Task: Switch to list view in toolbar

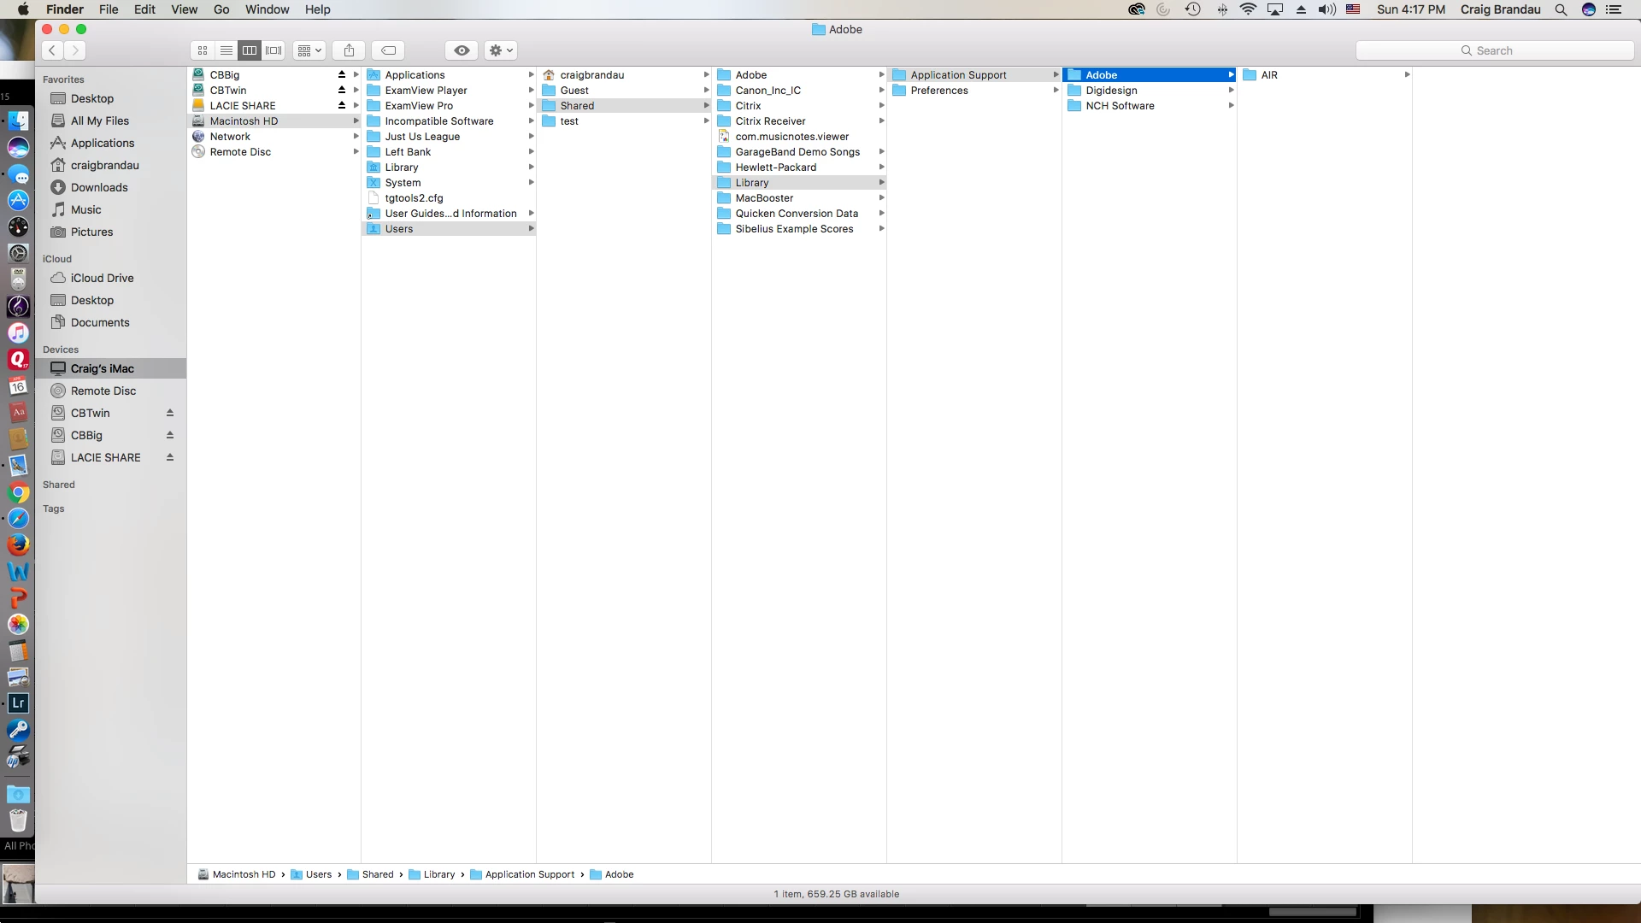Action: [226, 50]
